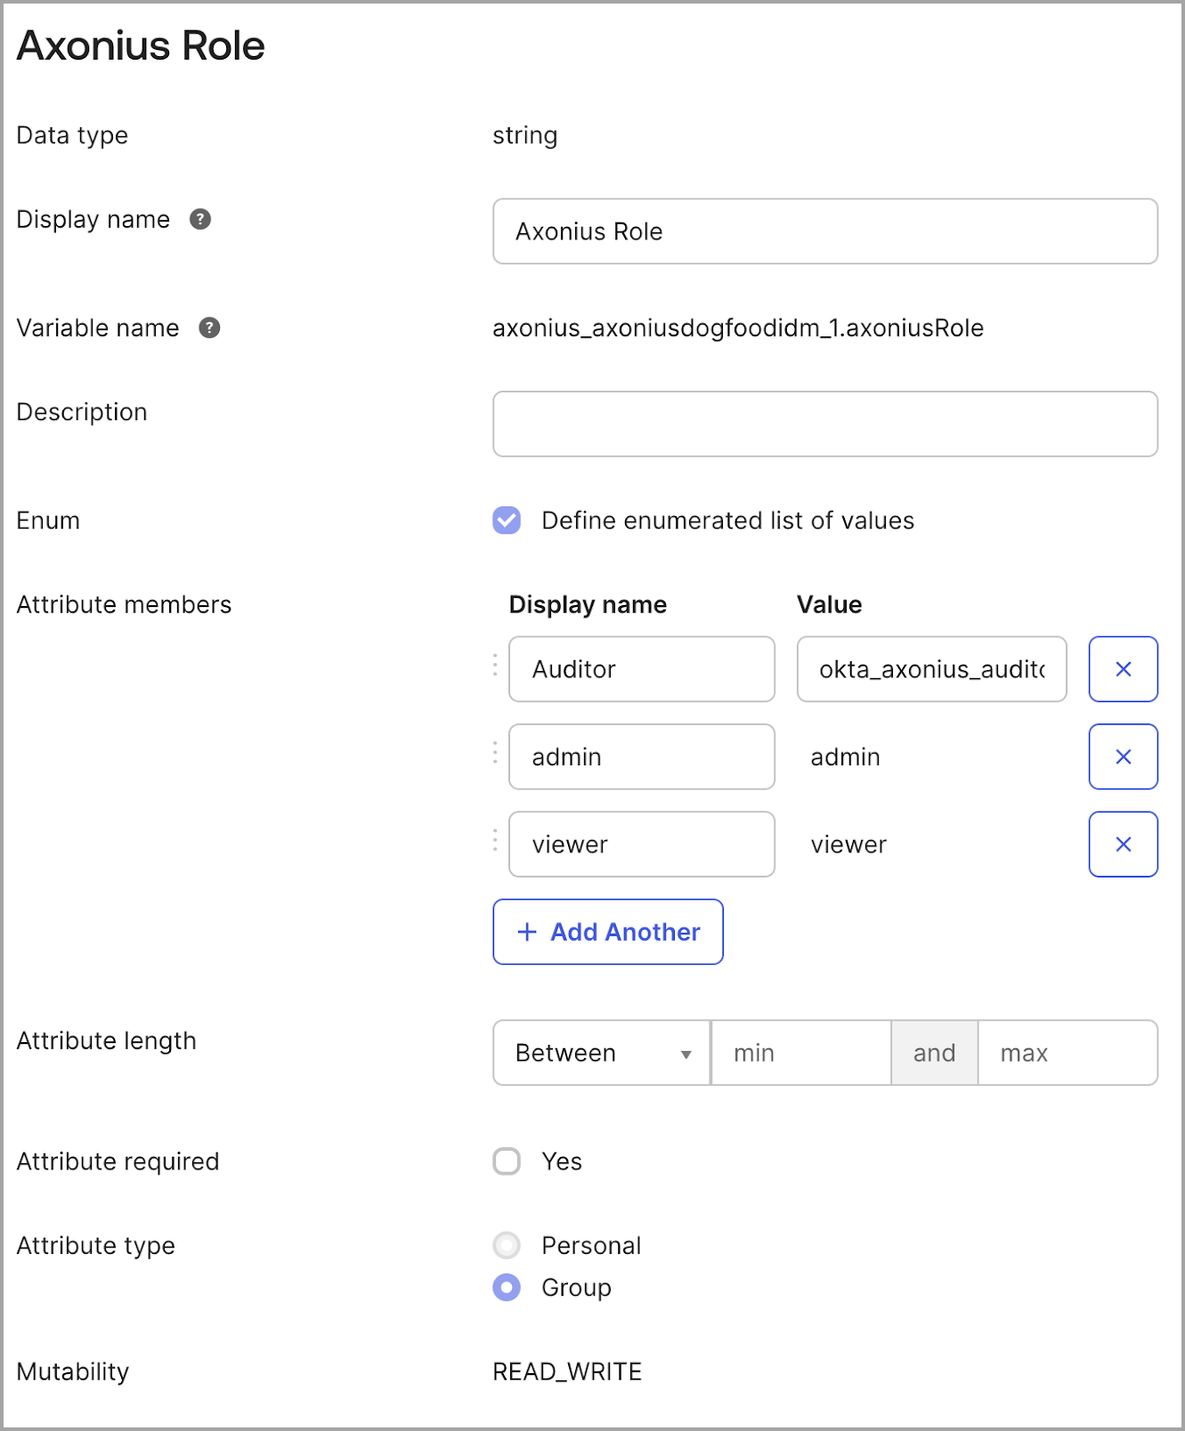
Task: Focus the Display name input field
Action: pyautogui.click(x=825, y=231)
